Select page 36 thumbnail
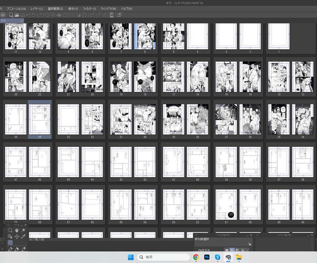The image size is (317, 263). (x=303, y=162)
